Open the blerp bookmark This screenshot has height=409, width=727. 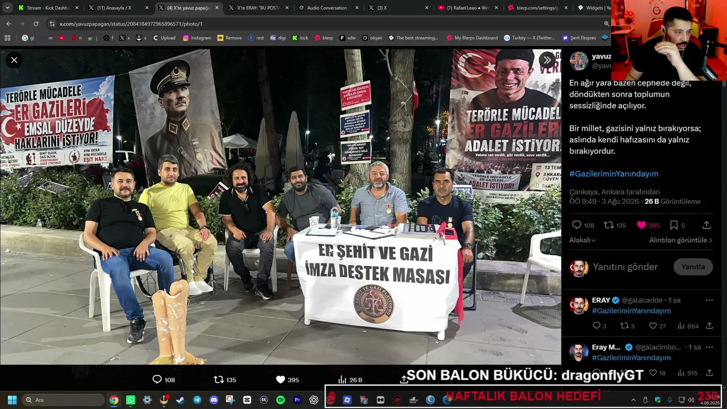324,38
